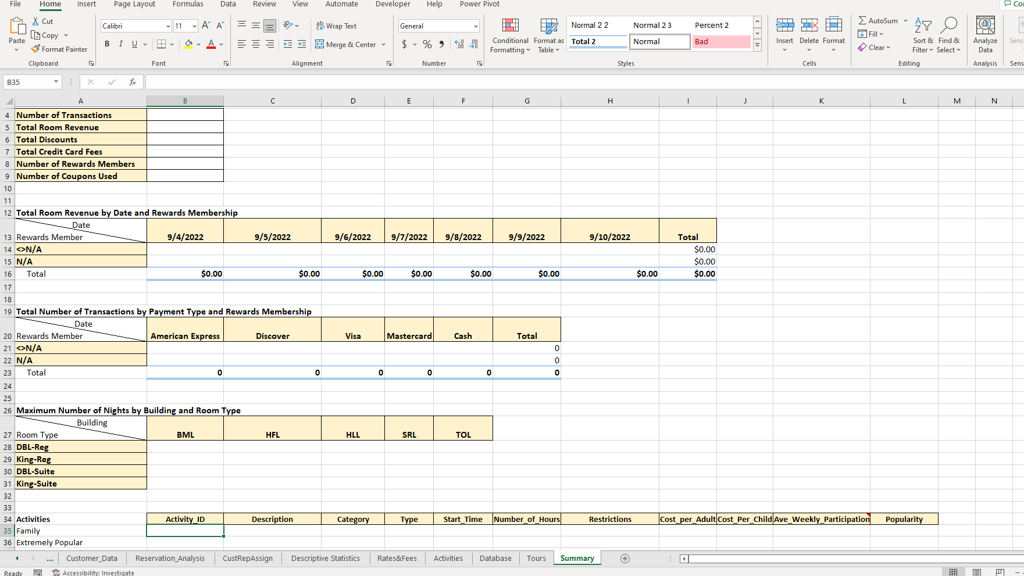Image resolution: width=1024 pixels, height=576 pixels.
Task: Add a new sheet with plus icon
Action: pos(625,558)
